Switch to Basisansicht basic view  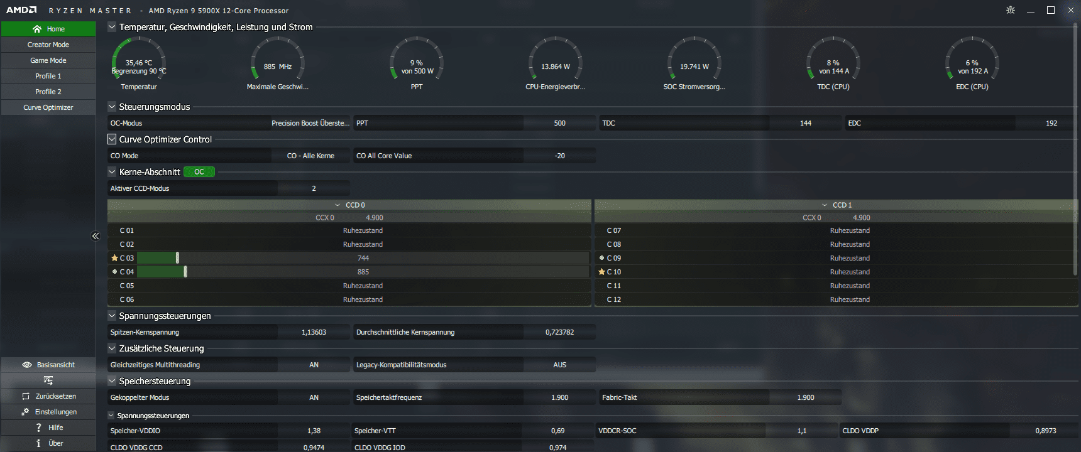point(48,365)
